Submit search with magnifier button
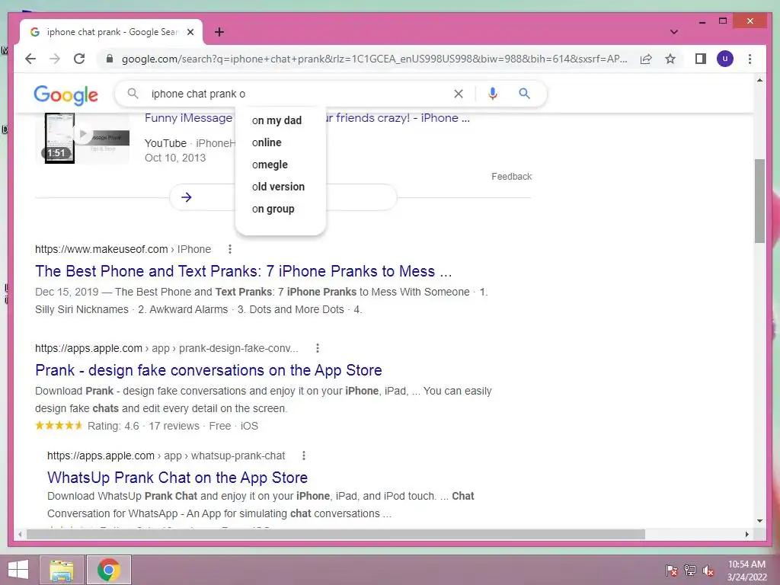 524,94
